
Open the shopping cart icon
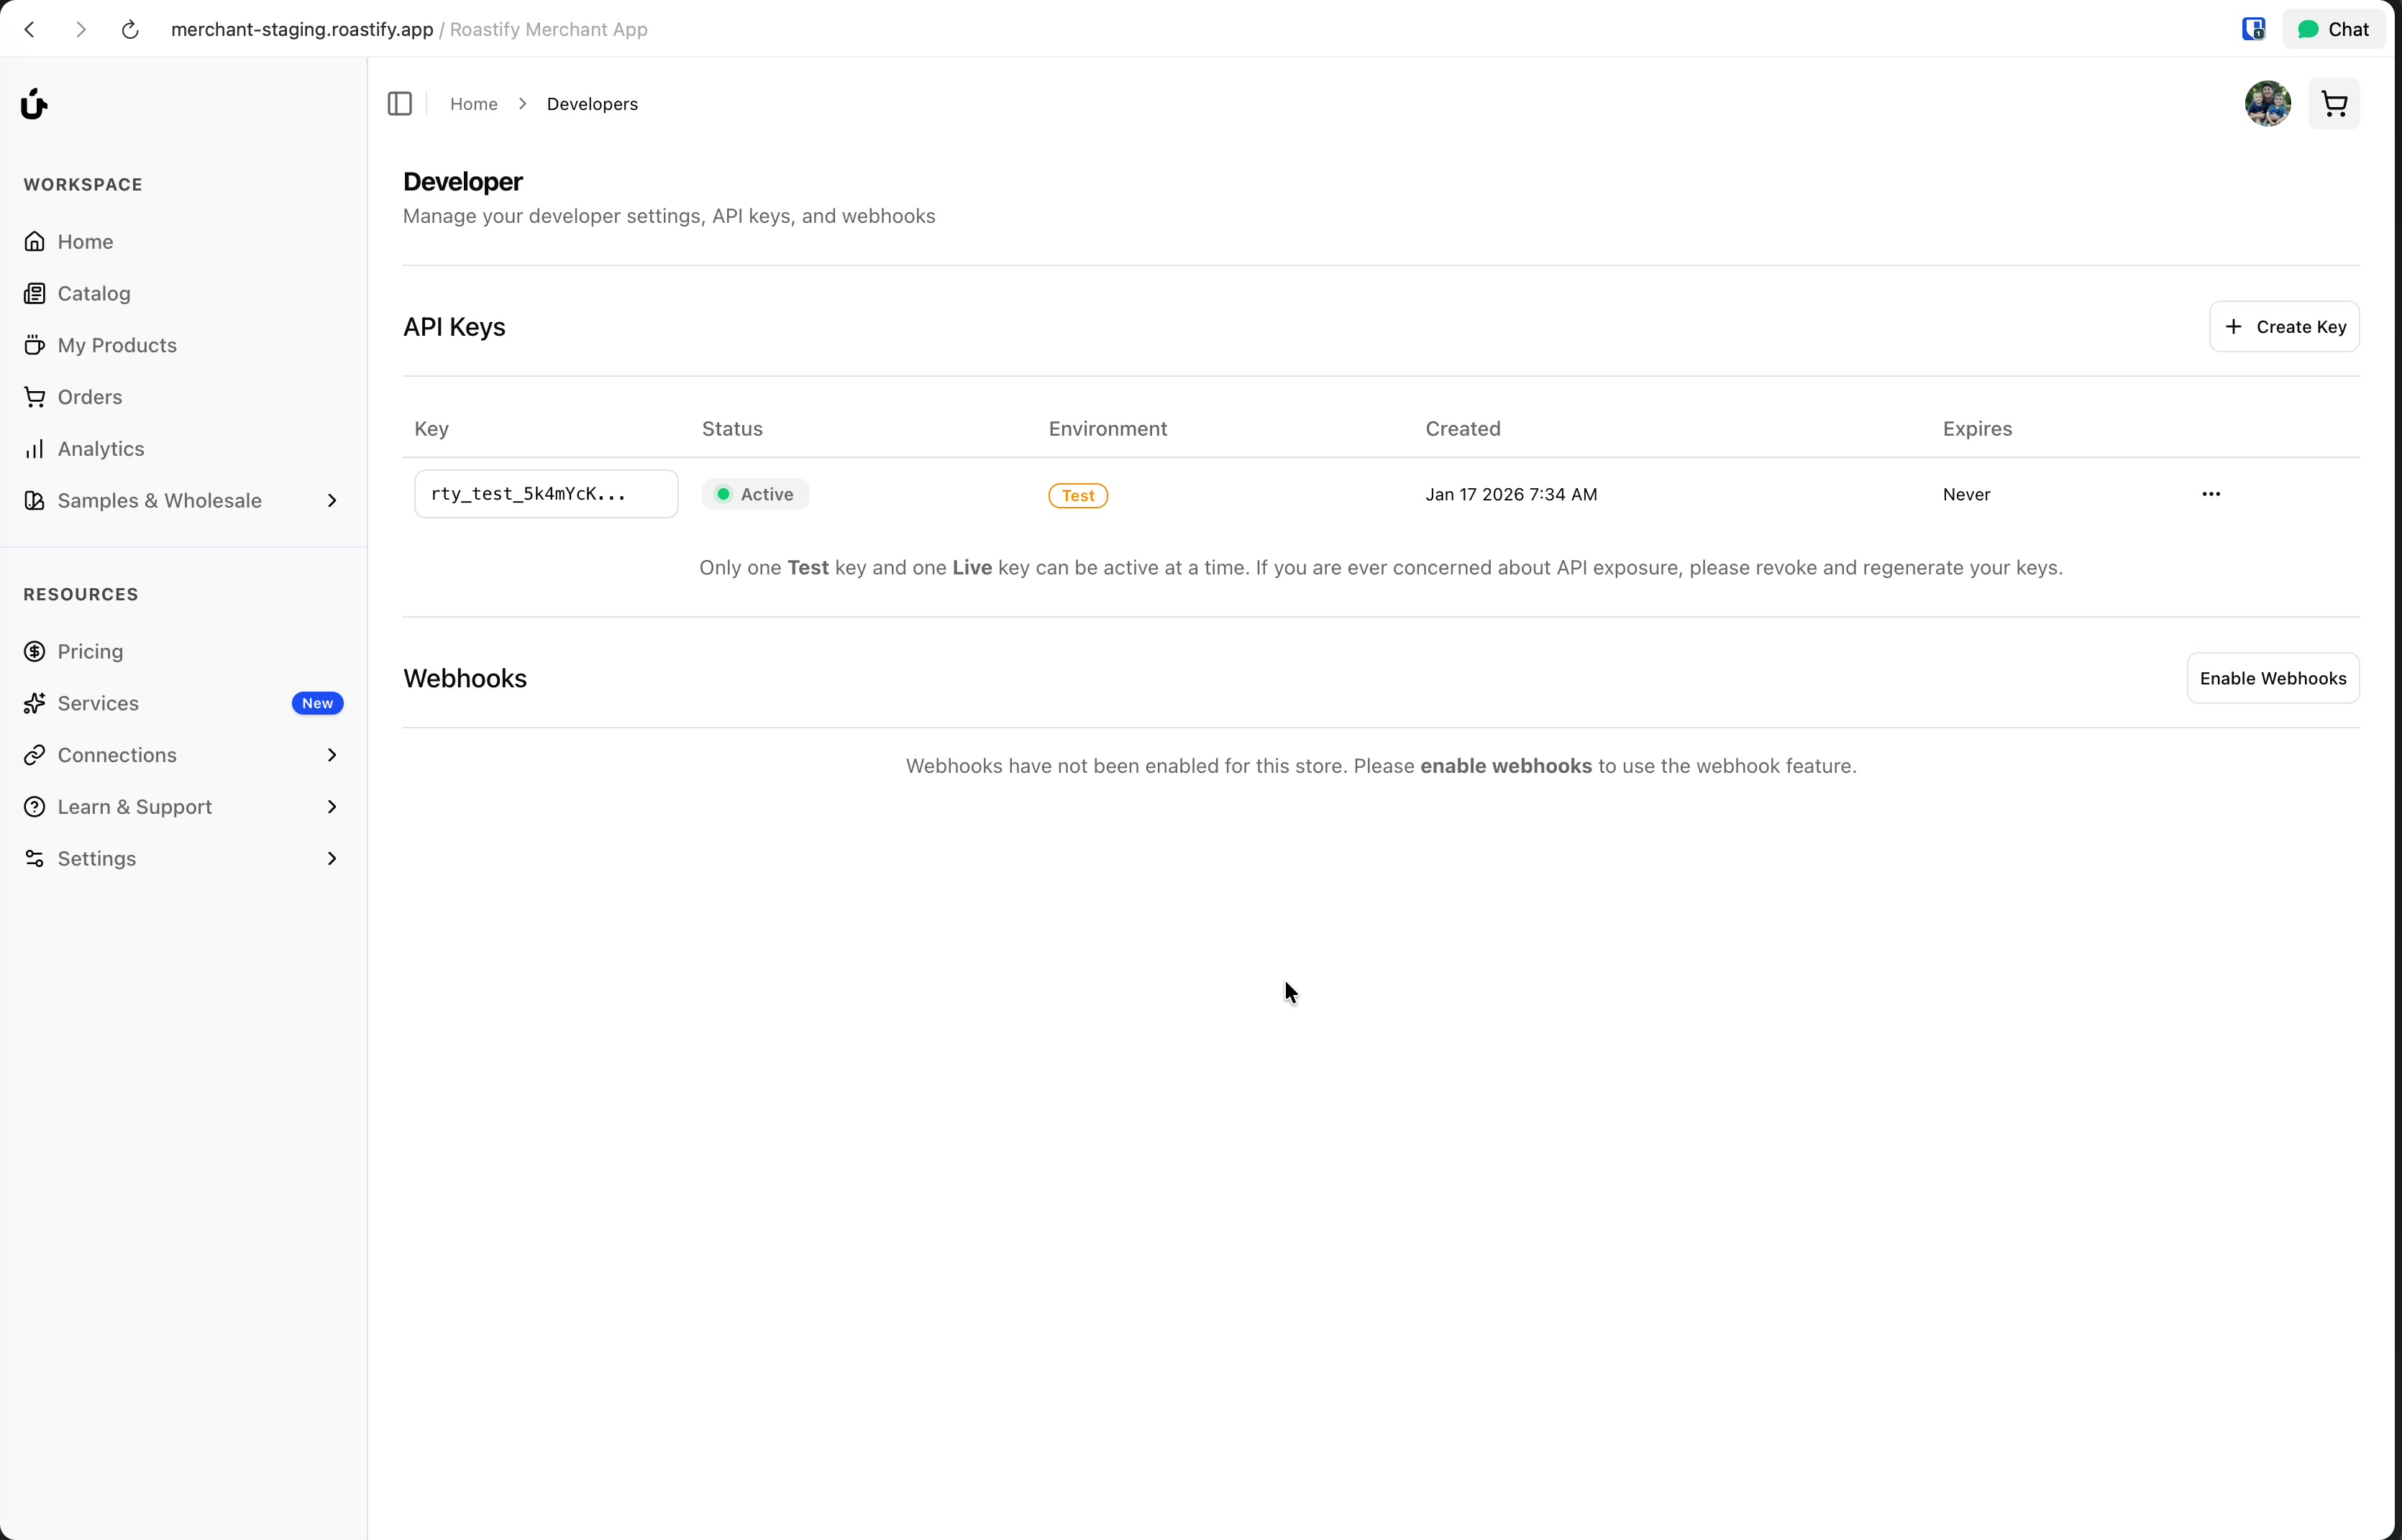2333,104
